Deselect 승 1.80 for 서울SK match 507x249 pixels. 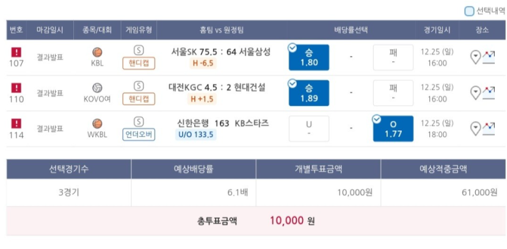point(309,58)
